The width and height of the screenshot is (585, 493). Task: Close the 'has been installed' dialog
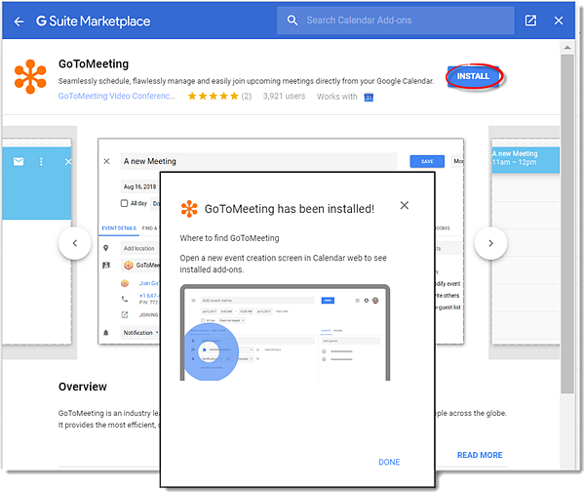coord(405,205)
